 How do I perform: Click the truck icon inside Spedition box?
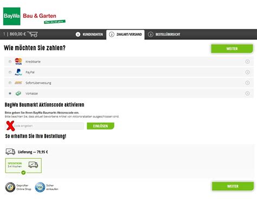tap(33, 165)
